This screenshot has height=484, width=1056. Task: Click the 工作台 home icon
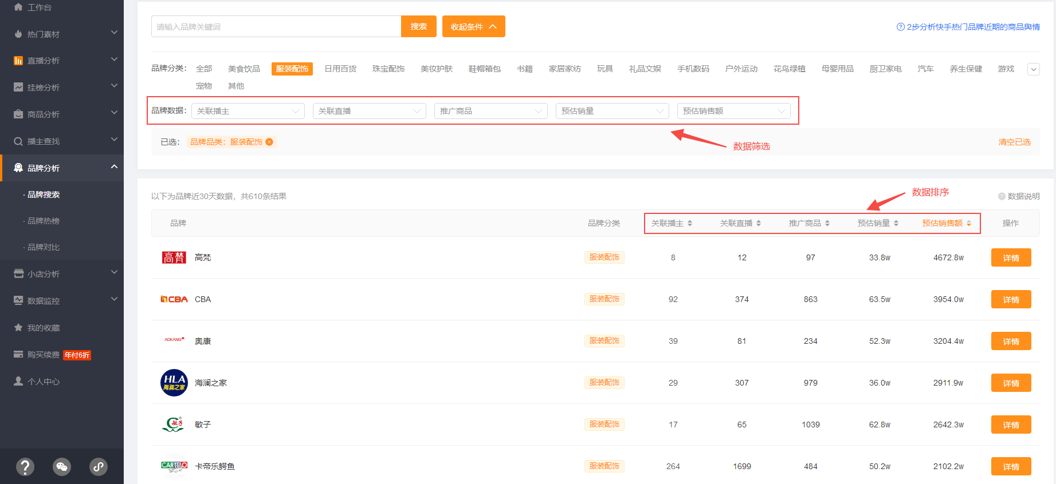click(x=18, y=7)
